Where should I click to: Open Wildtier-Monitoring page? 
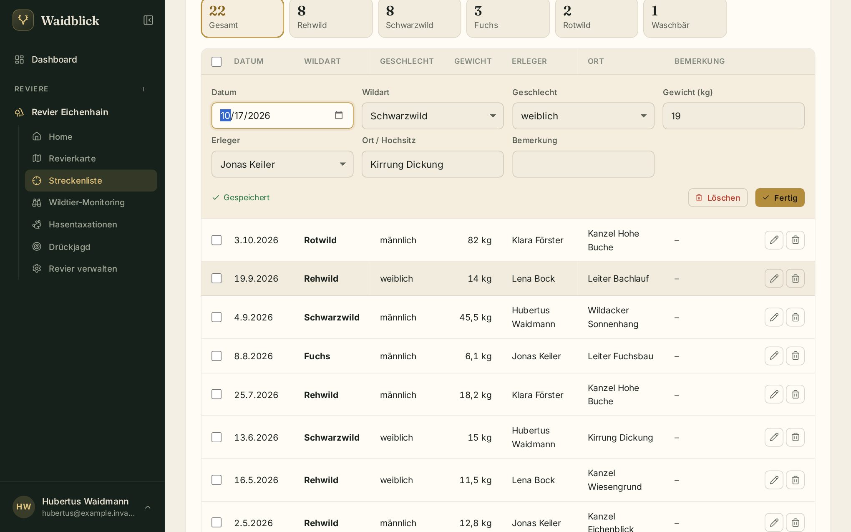pos(91,202)
